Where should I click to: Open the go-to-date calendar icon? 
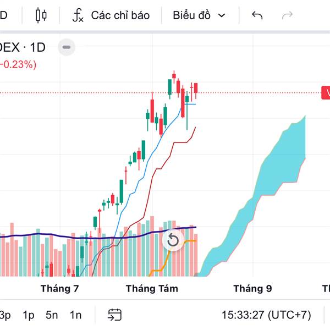tap(114, 315)
